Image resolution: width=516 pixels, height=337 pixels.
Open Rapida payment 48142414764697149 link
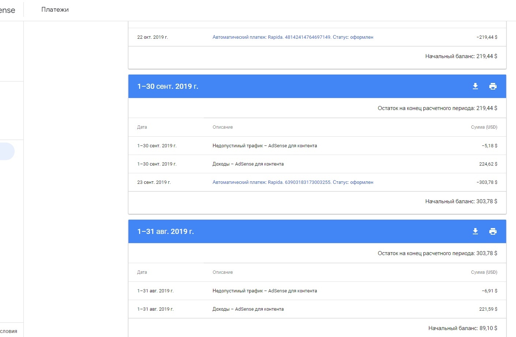tap(293, 37)
